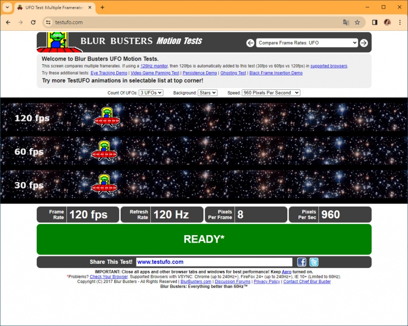Screen dimensions: 408x326
Task: Visit the BlurBusters.com link
Action: 196,282
